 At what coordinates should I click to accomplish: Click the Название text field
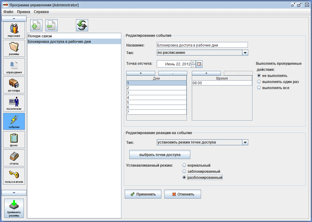pyautogui.click(x=202, y=45)
